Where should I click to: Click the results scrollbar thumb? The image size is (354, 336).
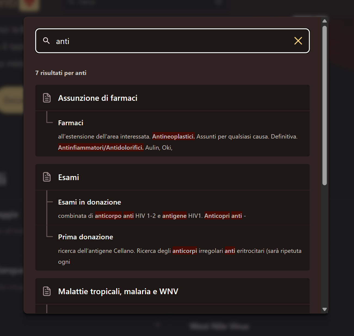tap(324, 105)
